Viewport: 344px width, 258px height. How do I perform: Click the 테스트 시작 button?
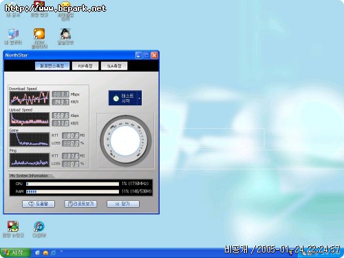coord(125,98)
